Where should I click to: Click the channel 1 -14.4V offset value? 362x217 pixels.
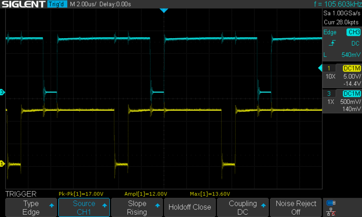click(x=352, y=84)
